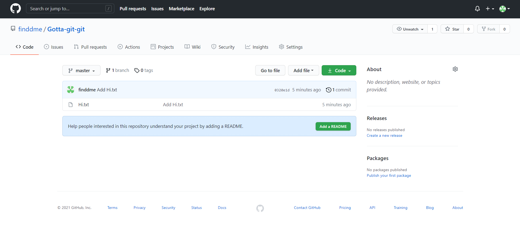
Task: Open API in the footer
Action: click(x=372, y=208)
